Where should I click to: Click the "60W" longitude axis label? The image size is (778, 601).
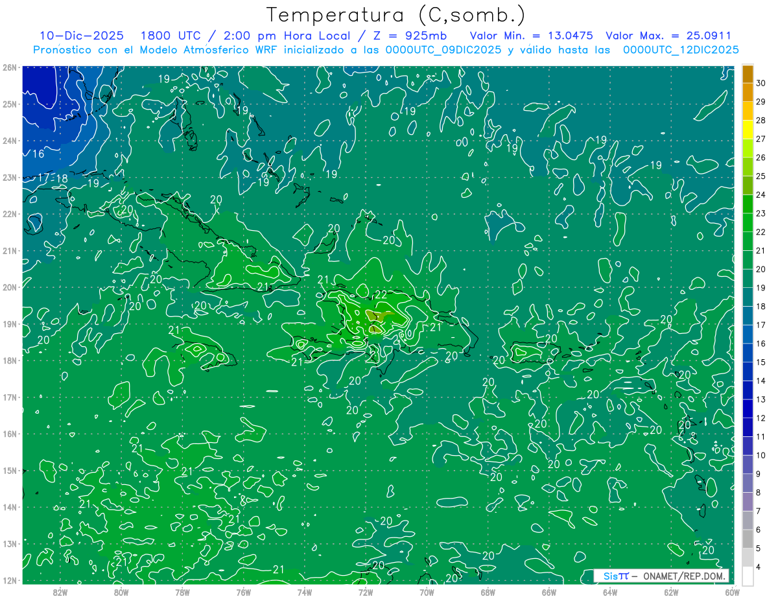732,592
